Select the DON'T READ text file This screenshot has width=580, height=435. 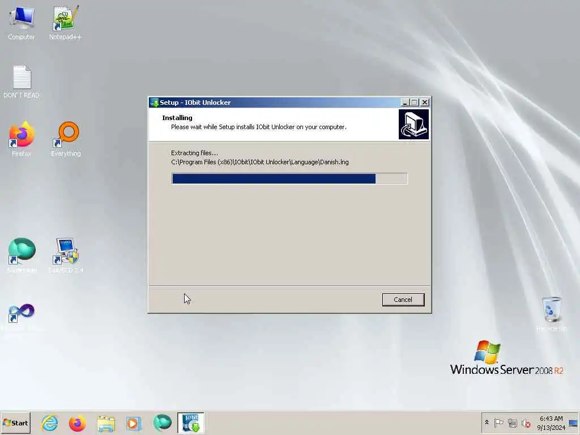[x=21, y=82]
